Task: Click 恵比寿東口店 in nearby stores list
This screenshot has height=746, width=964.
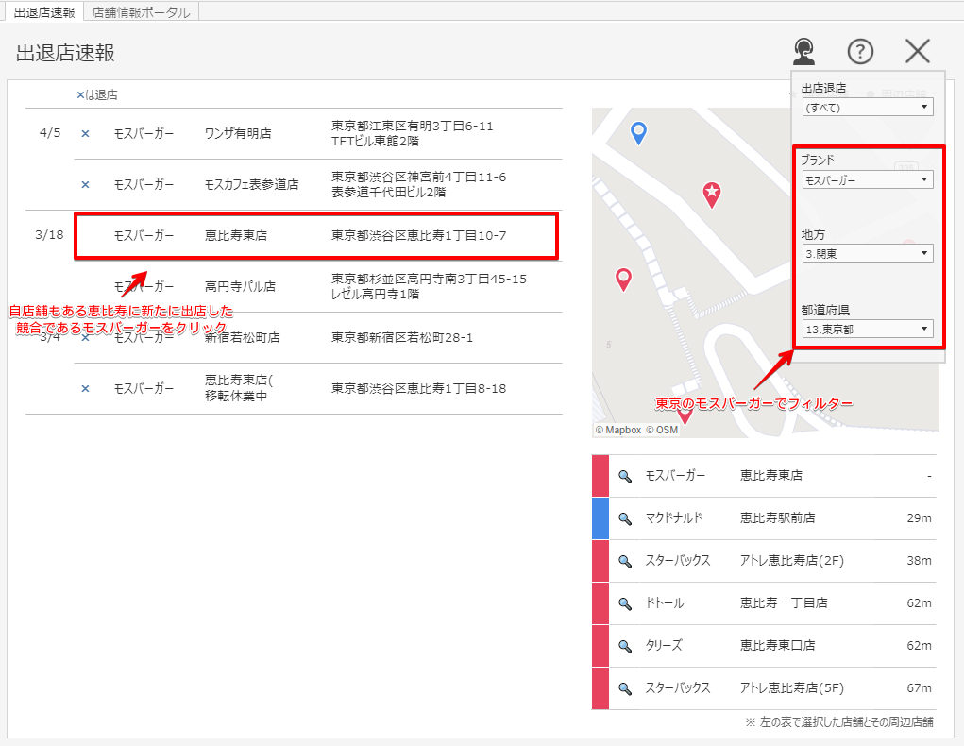Action: click(x=778, y=645)
